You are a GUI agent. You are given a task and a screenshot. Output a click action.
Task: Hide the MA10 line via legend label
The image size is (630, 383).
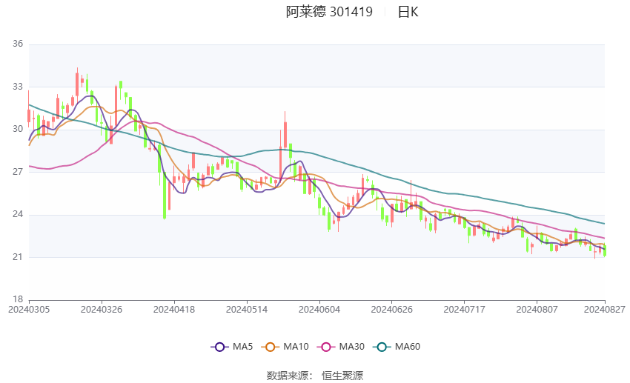coord(296,347)
